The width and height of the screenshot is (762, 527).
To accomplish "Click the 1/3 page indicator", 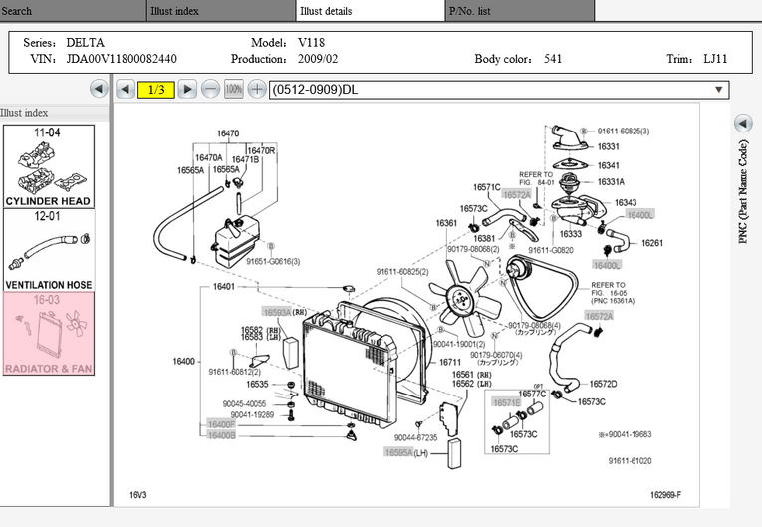I will click(x=156, y=90).
